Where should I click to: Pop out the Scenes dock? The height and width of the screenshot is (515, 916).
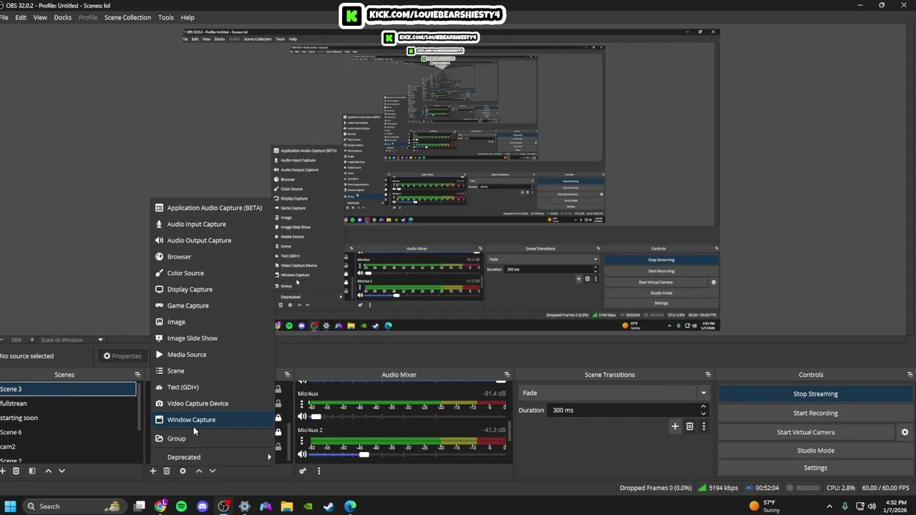pyautogui.click(x=137, y=375)
